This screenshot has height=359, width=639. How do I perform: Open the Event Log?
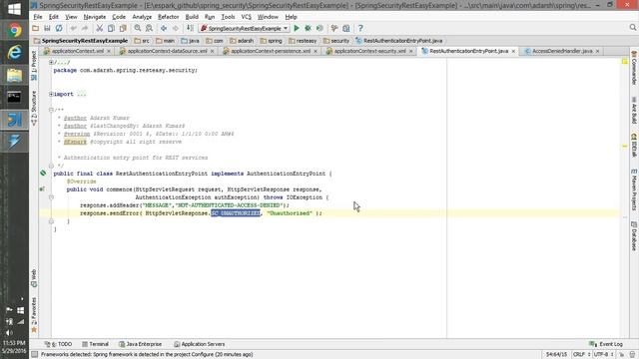pos(606,344)
